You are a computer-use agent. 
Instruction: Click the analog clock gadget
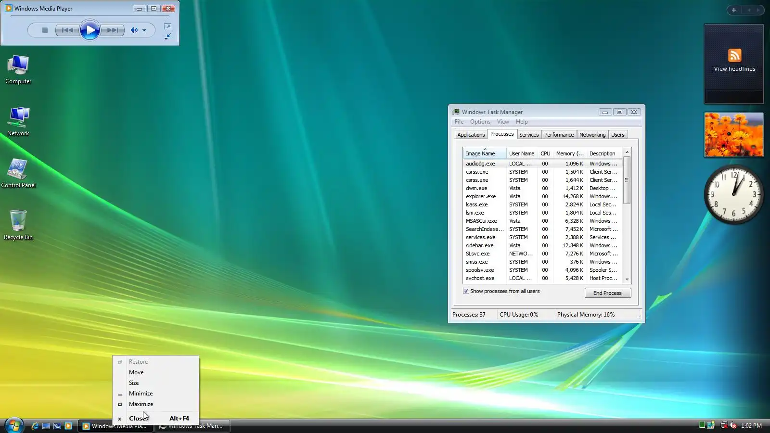pos(734,194)
